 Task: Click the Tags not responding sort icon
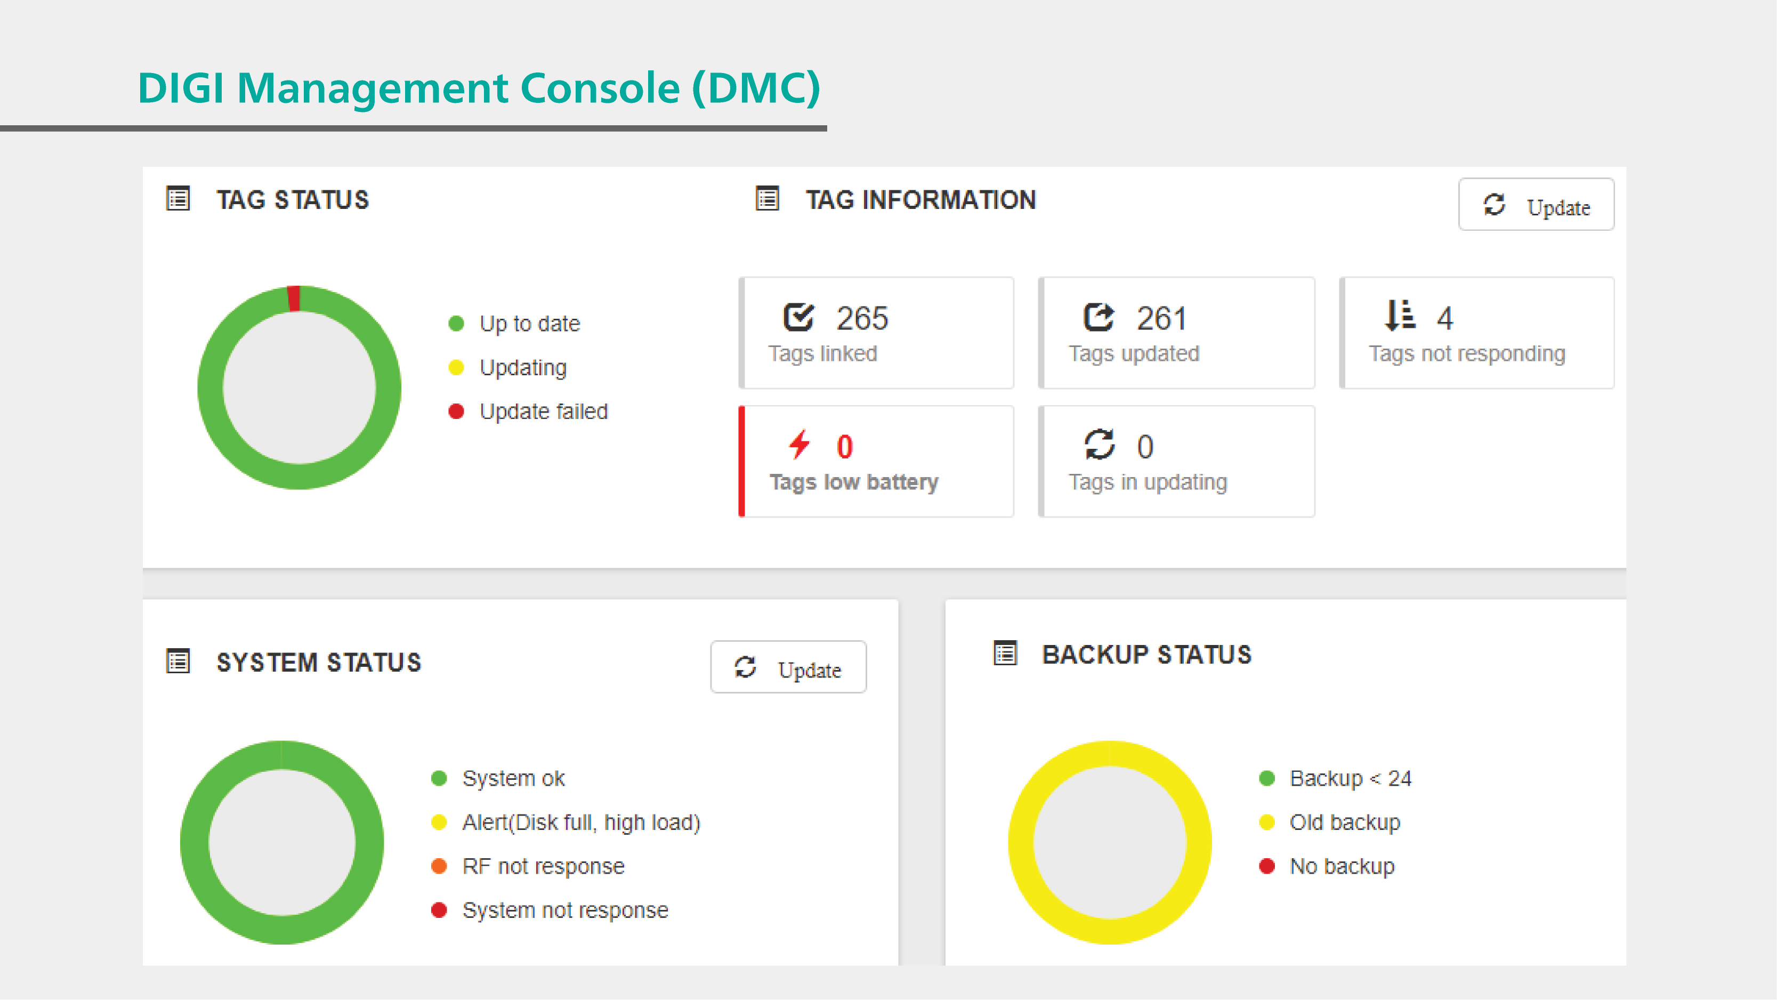click(1400, 316)
